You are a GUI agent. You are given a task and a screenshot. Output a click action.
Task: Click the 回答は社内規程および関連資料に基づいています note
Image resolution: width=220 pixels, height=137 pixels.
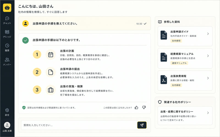click(51, 108)
